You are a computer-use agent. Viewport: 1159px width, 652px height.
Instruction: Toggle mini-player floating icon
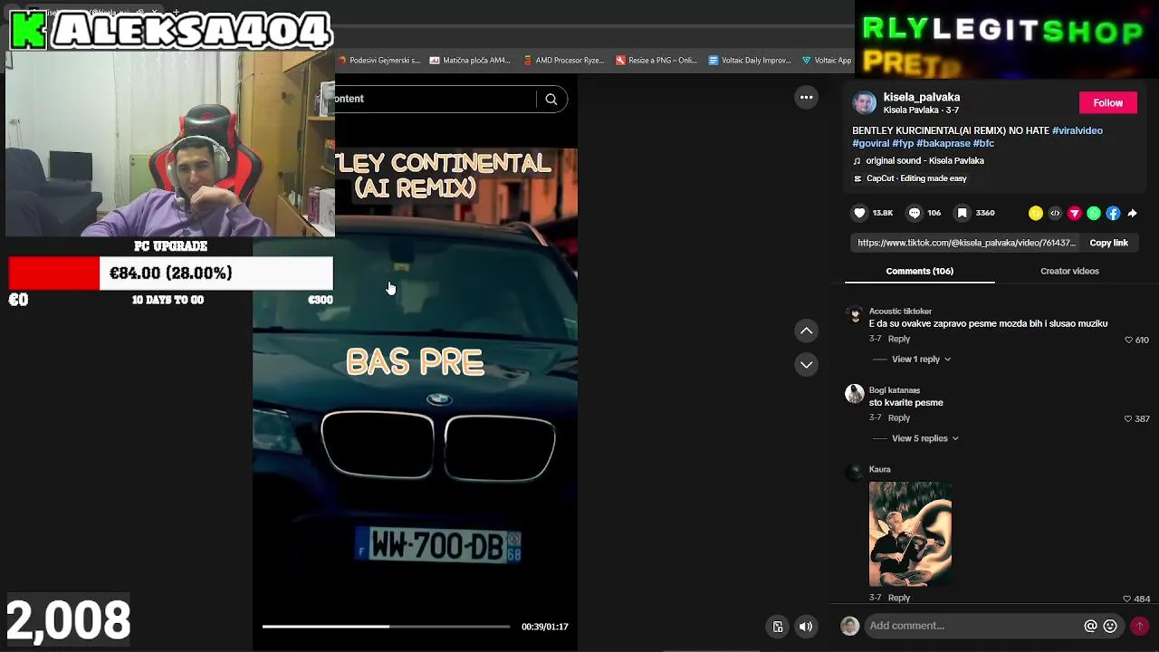[778, 627]
